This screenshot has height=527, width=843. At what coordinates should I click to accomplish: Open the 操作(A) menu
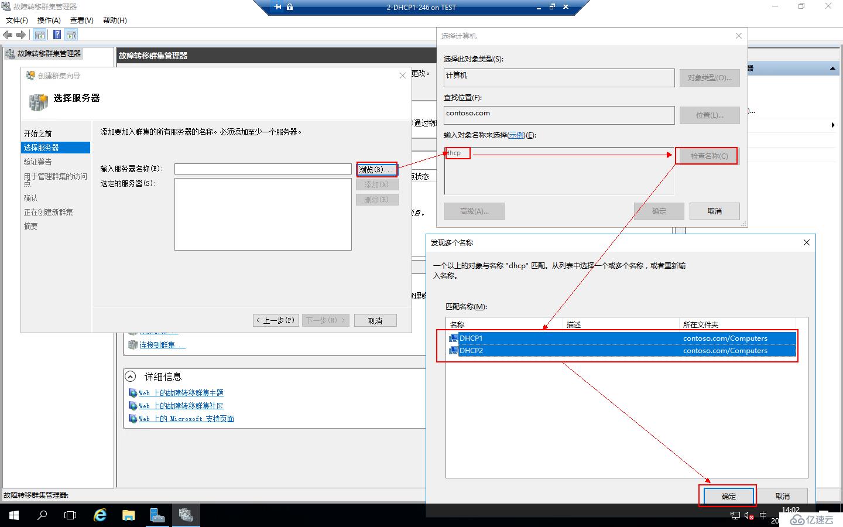point(49,20)
